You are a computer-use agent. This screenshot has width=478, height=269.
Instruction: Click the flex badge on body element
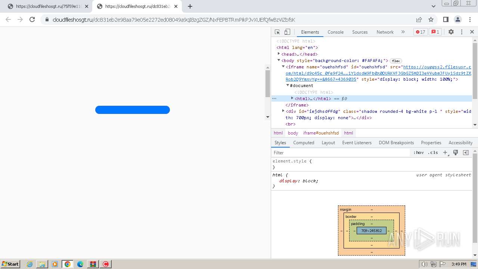396,61
